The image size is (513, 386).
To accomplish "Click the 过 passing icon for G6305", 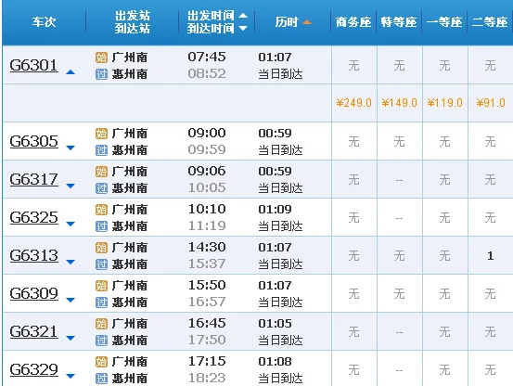I will point(101,150).
